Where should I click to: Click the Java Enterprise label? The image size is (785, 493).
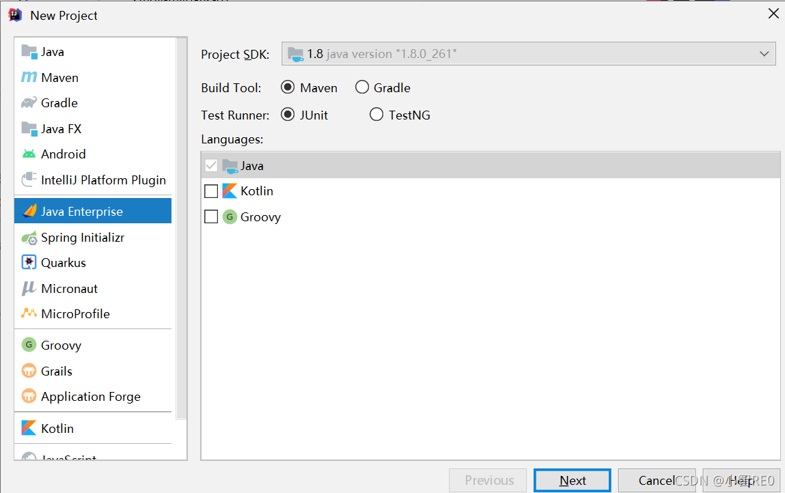pyautogui.click(x=81, y=211)
